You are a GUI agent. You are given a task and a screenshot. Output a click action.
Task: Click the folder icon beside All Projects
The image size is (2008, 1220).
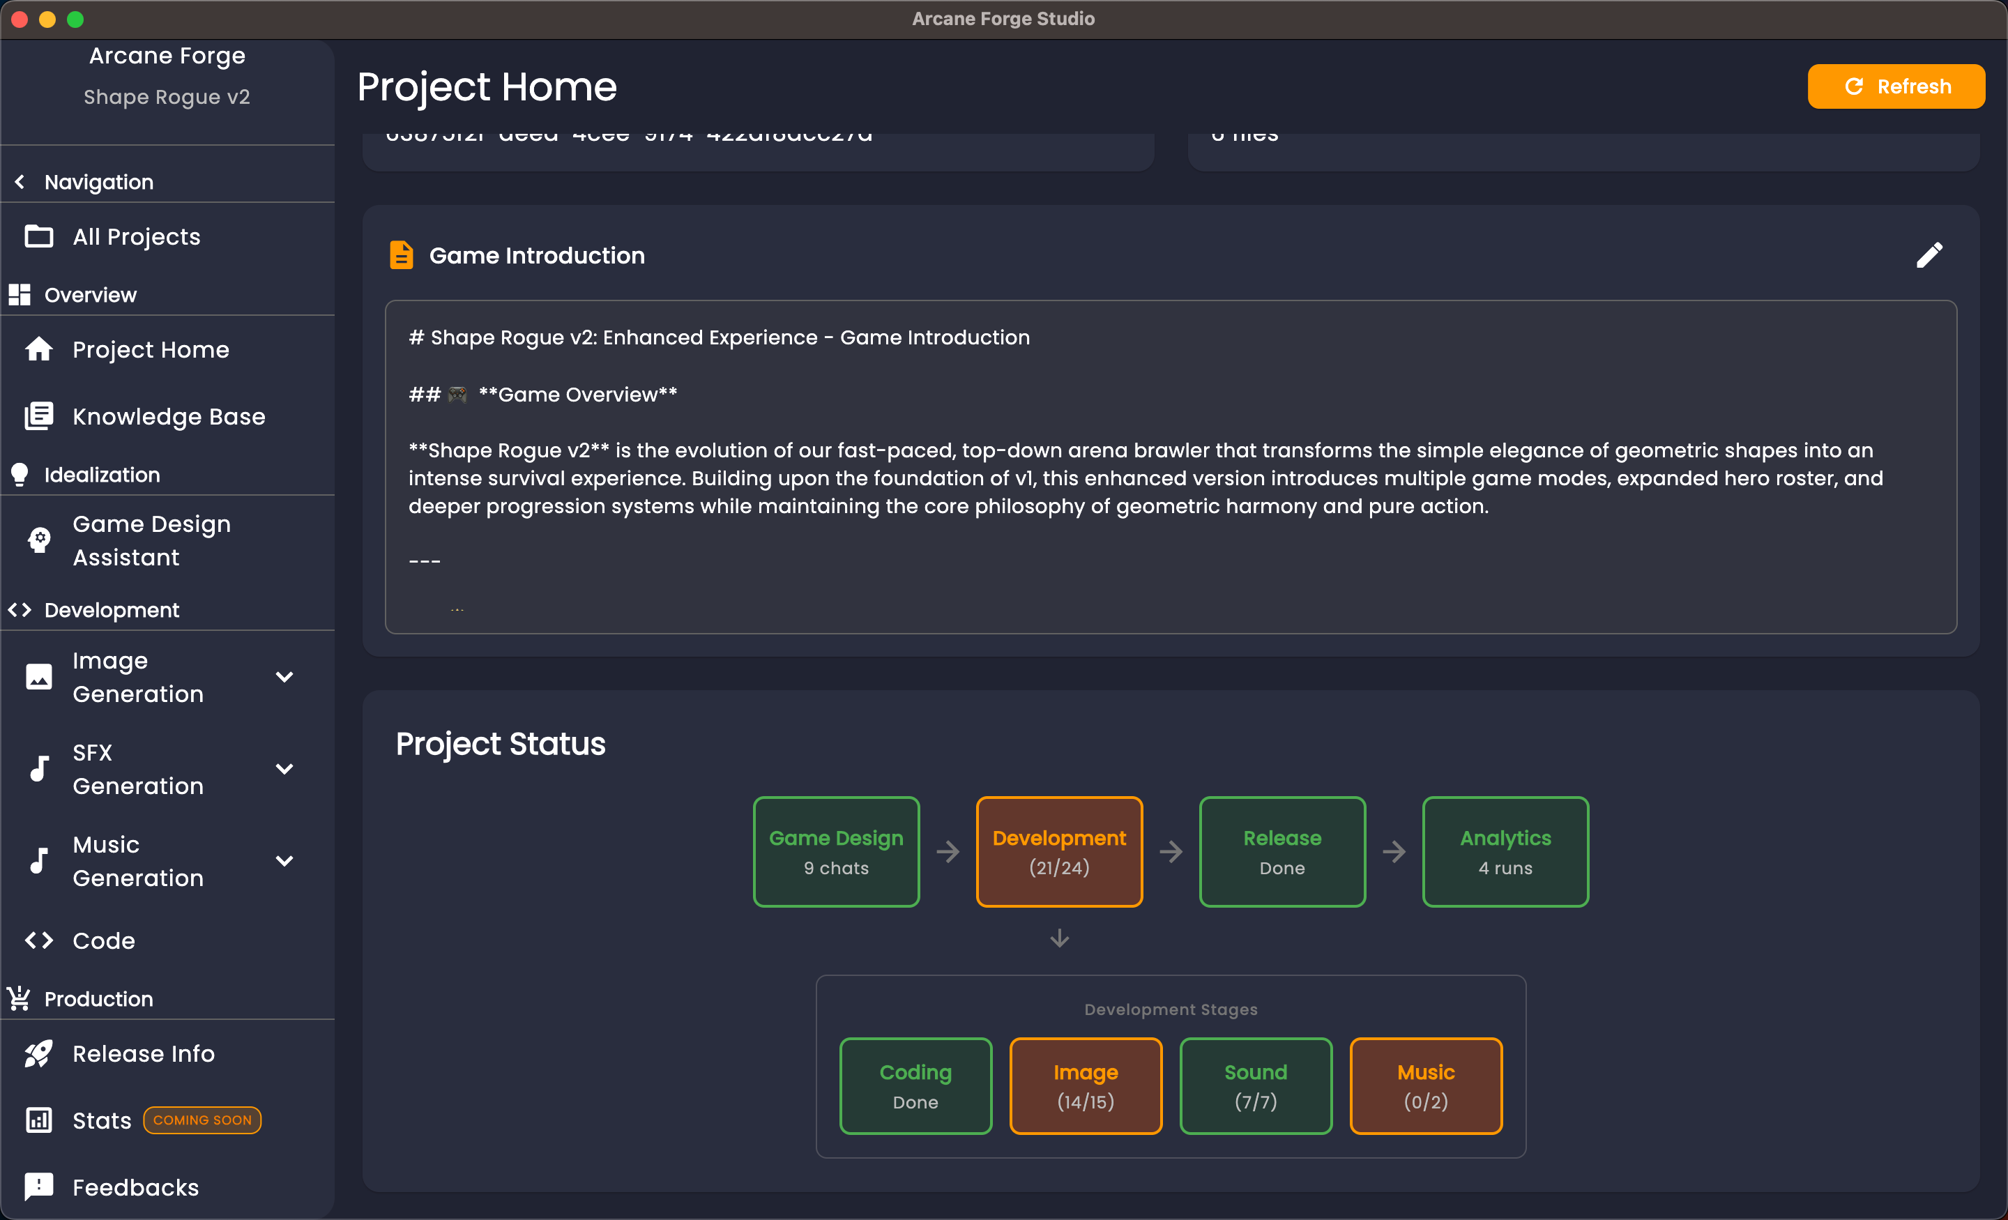(38, 236)
